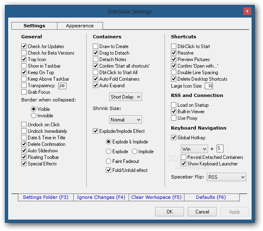Toggle Keep On Top option
Viewport: 263px width, 231px height.
point(24,73)
